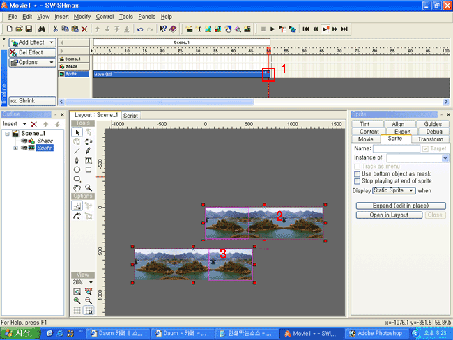Select the Hand pan tool
This screenshot has width=453, height=340.
[77, 187]
